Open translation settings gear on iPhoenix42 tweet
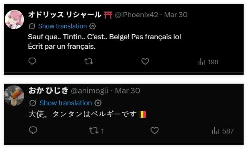Viewport: 247px width, 150px height. [93, 26]
